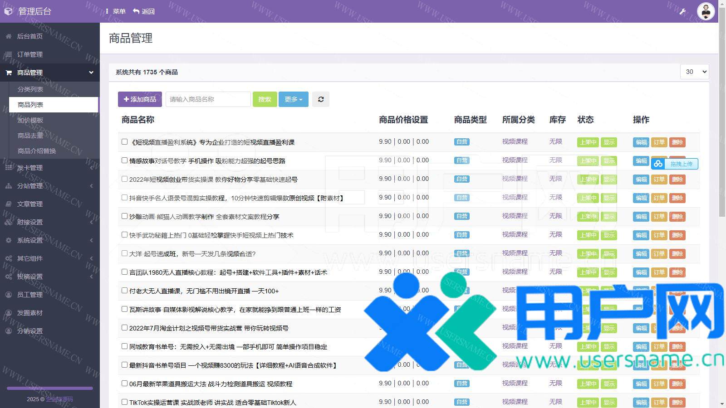Open the 更多 dropdown button

click(293, 99)
